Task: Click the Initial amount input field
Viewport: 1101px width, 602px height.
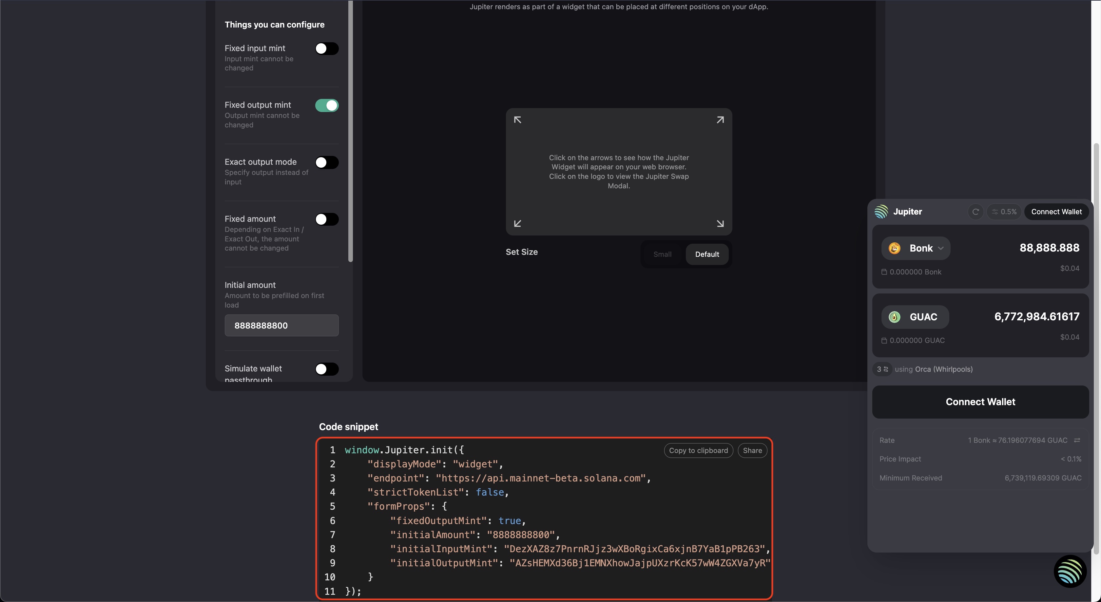Action: pyautogui.click(x=282, y=326)
